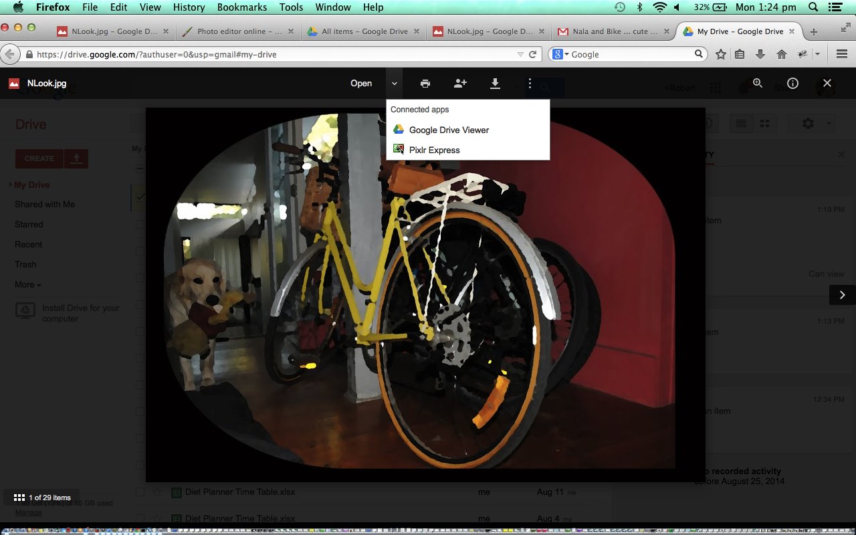
Task: Open the History menu
Action: 189,7
